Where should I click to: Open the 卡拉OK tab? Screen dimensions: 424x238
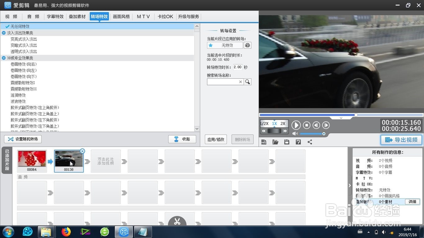pyautogui.click(x=165, y=17)
